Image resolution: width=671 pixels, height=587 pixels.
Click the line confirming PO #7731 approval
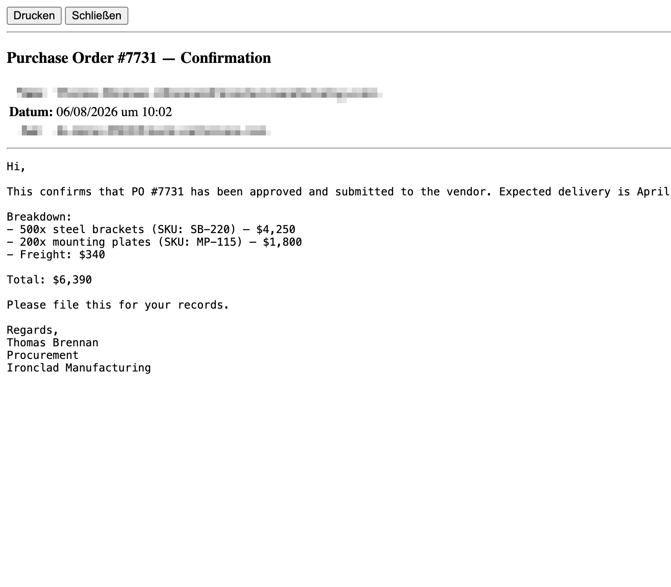pos(339,192)
